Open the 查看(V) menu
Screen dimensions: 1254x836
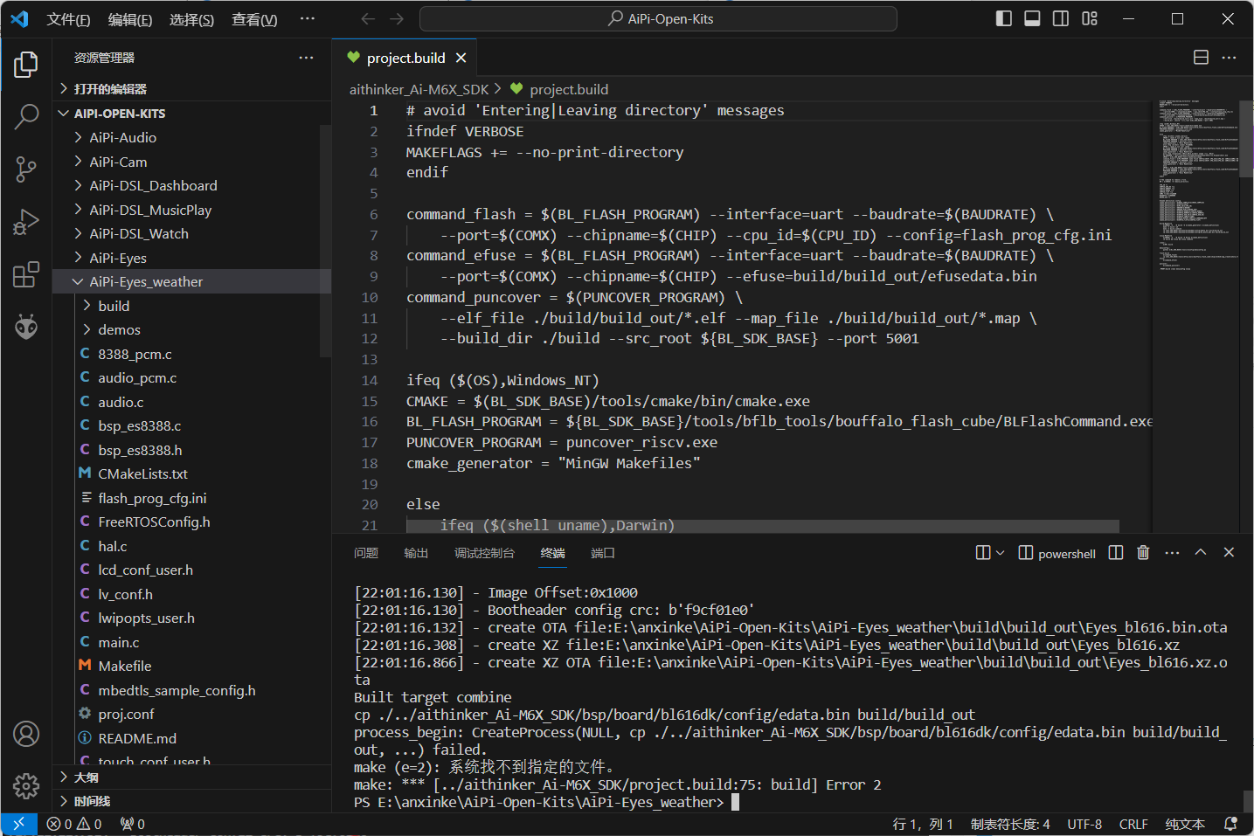click(x=254, y=19)
